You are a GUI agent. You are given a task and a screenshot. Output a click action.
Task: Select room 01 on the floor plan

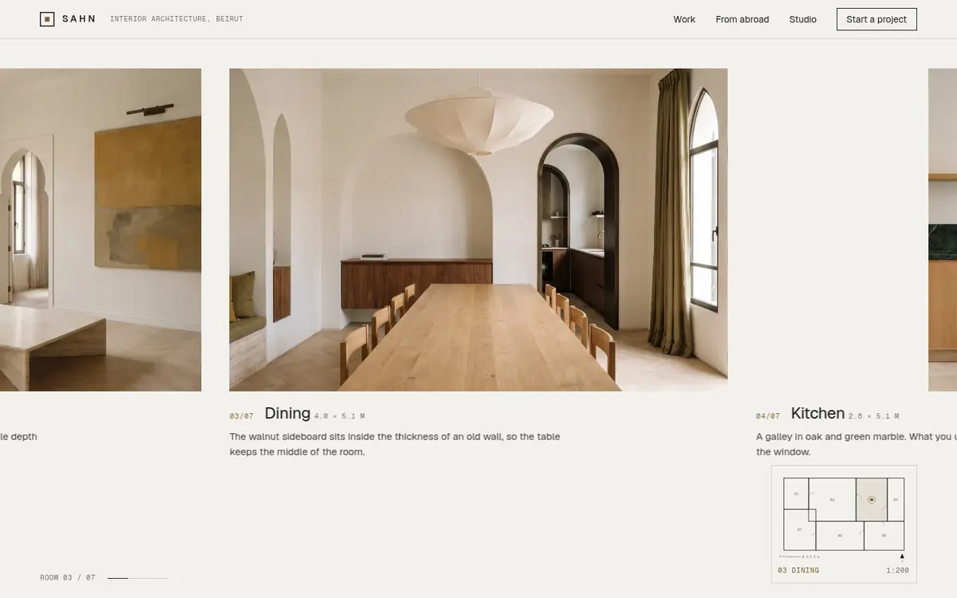tap(796, 494)
